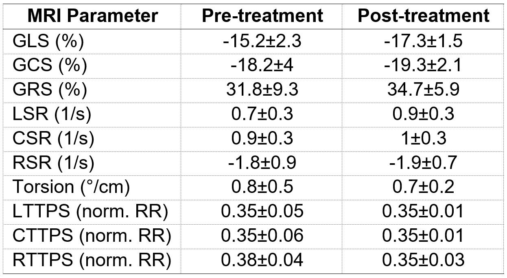Select the RTTPS (norm. RR) label
The image size is (507, 278).
pyautogui.click(x=92, y=259)
